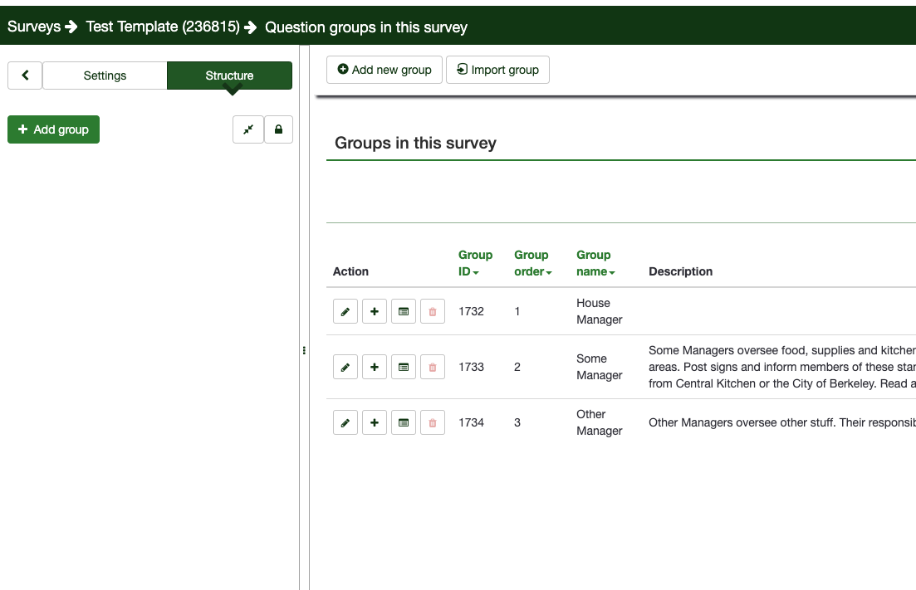This screenshot has width=916, height=590.
Task: Sort table by Group ID column
Action: (x=475, y=263)
